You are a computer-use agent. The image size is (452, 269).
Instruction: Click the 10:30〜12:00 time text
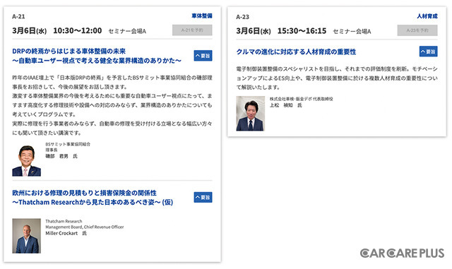pyautogui.click(x=77, y=30)
